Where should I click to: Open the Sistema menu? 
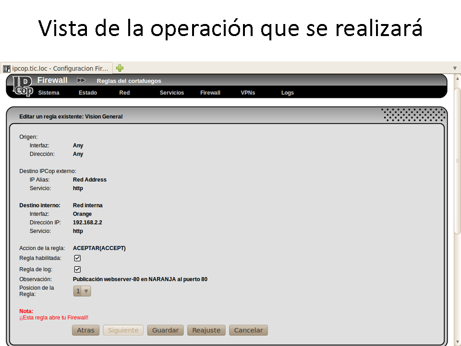point(49,93)
